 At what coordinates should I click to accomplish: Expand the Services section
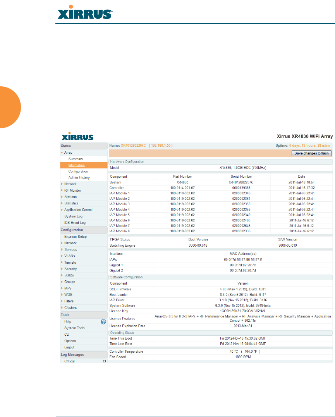point(62,250)
